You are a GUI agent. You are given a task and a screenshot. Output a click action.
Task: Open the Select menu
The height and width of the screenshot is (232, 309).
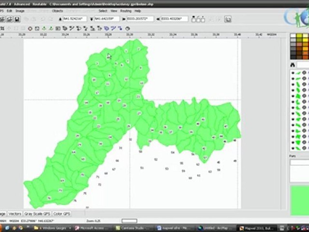coord(103,11)
